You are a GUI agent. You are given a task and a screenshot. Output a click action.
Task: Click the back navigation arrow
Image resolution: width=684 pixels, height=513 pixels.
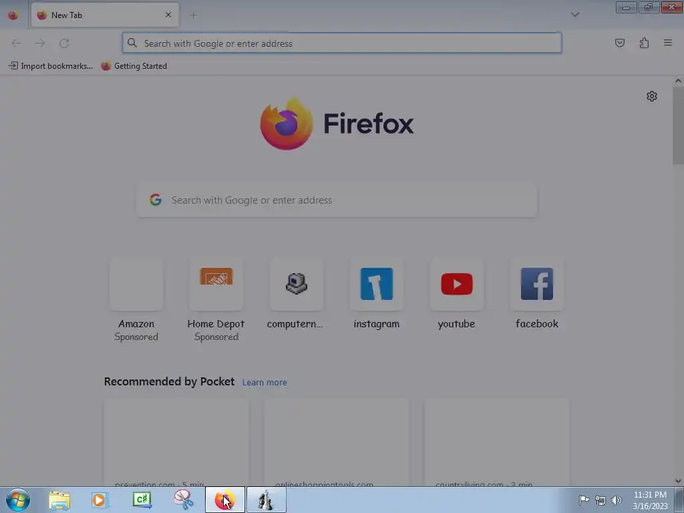pos(16,43)
